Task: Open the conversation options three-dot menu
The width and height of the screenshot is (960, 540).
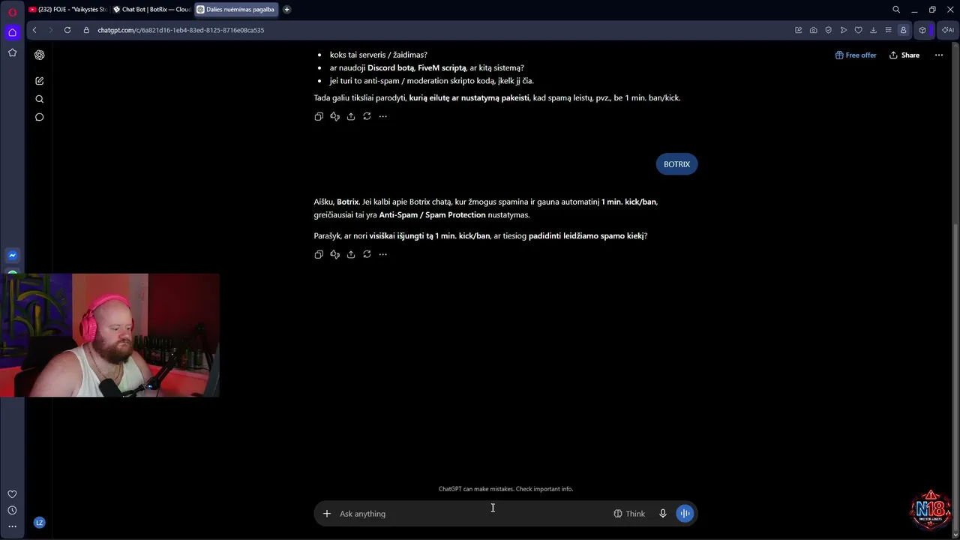Action: (x=938, y=55)
